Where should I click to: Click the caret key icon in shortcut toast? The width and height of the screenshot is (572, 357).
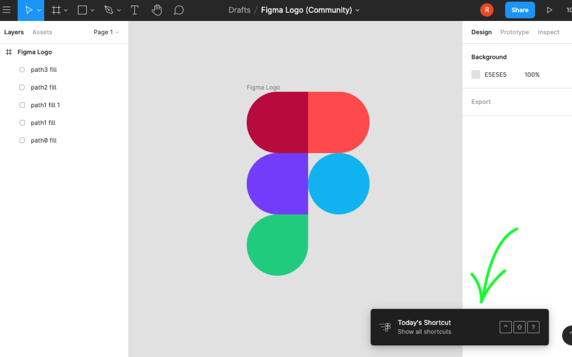(505, 327)
